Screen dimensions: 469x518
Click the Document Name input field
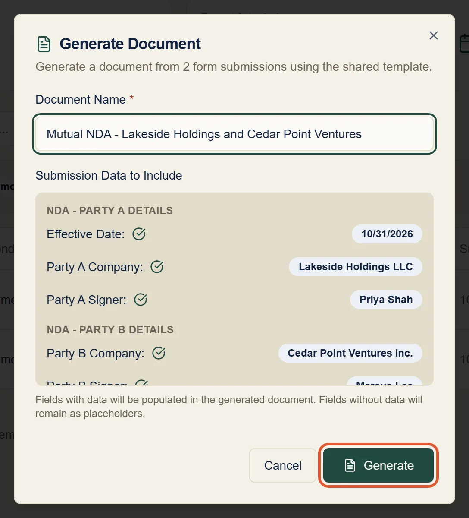point(234,134)
